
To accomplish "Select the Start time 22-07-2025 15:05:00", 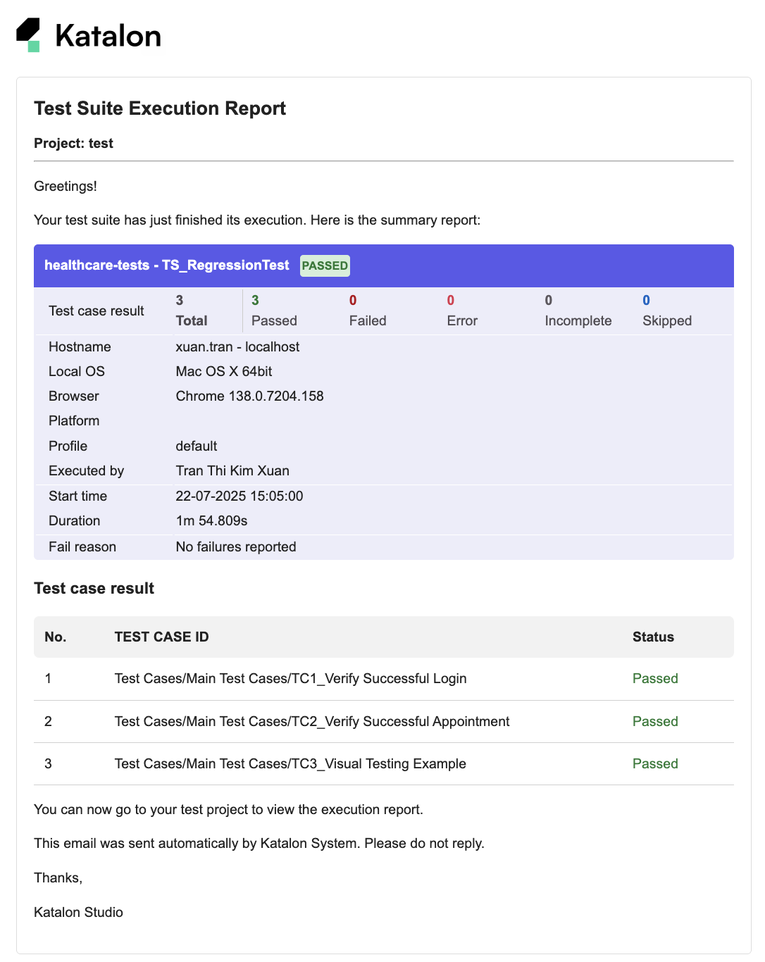I will pos(240,496).
